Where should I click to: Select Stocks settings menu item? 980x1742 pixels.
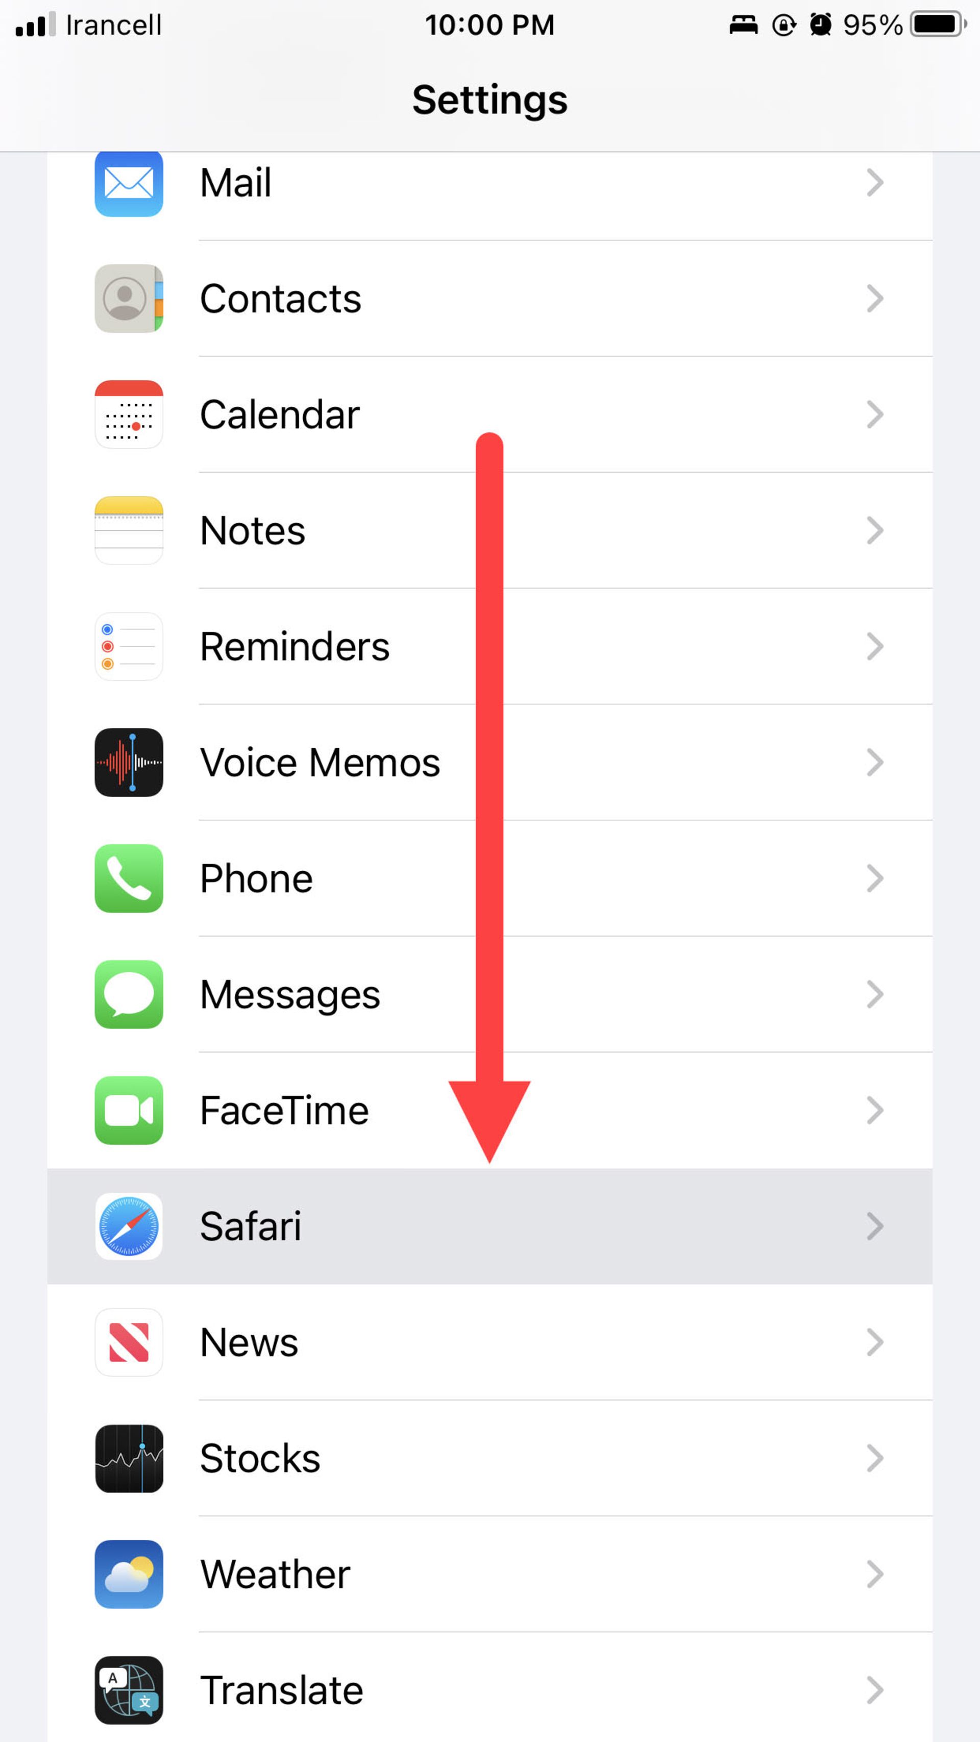489,1457
